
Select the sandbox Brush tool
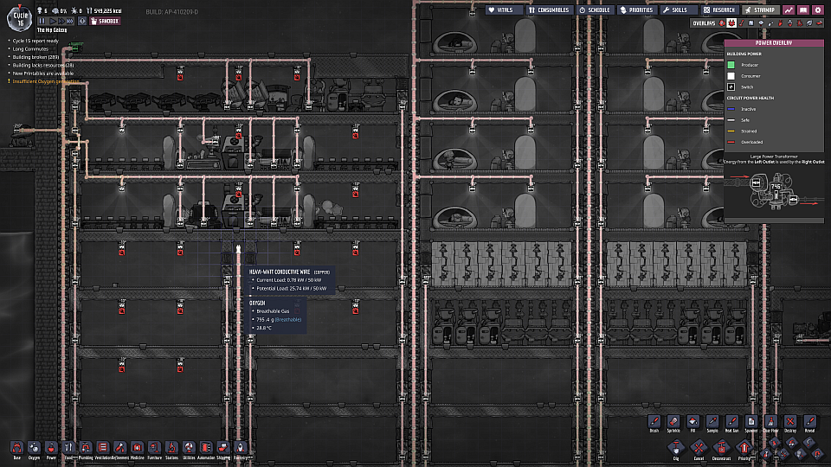[655, 421]
